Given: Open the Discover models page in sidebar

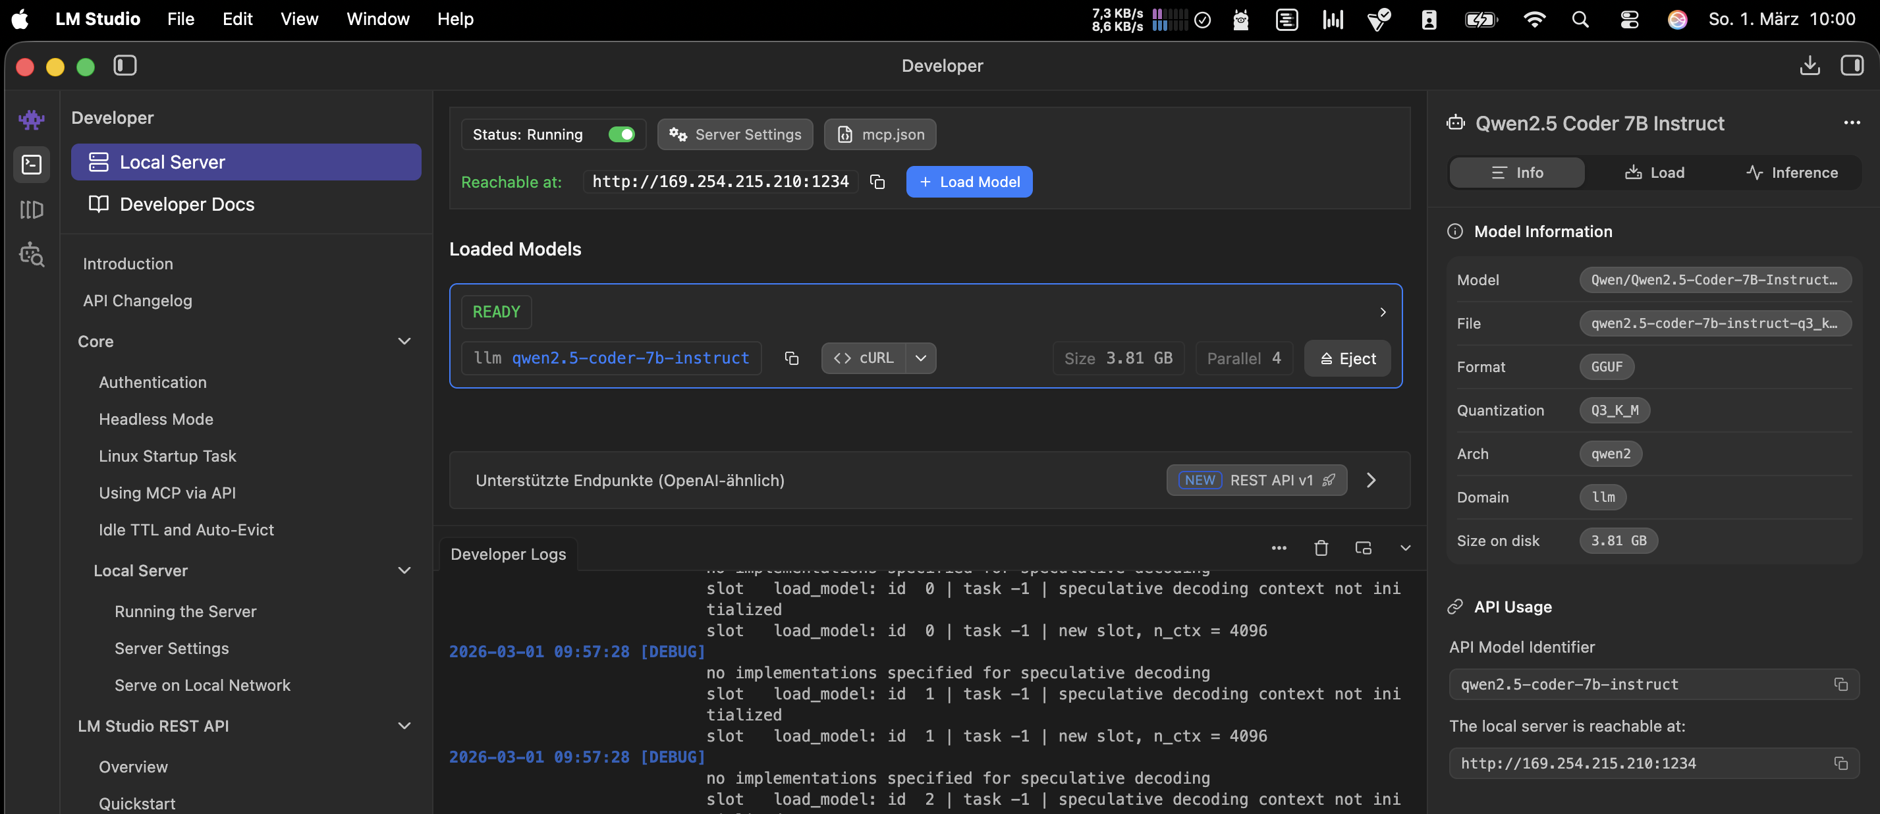Looking at the screenshot, I should click(32, 255).
